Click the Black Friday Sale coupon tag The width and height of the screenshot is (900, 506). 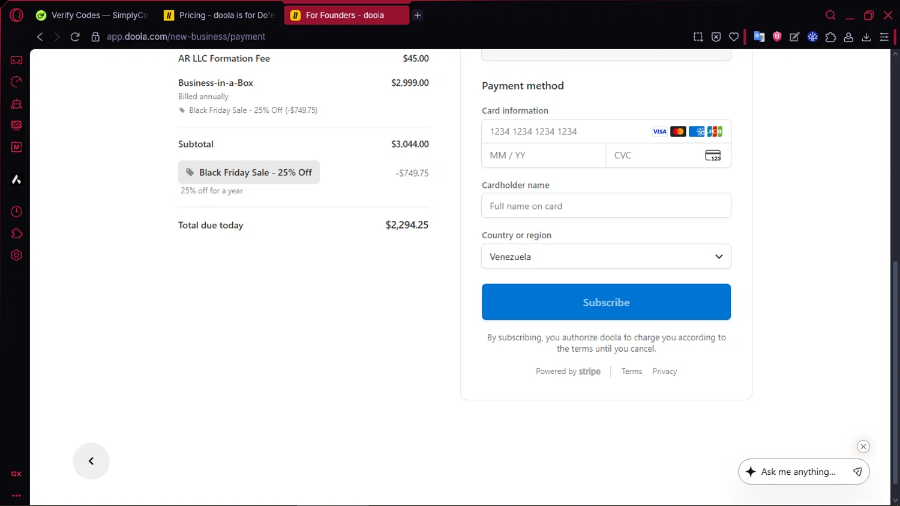(249, 172)
